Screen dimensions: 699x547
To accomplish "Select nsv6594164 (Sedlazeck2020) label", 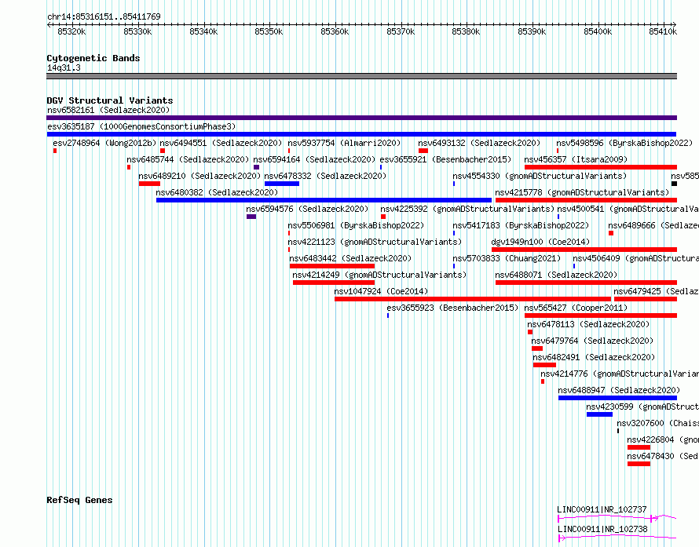I will click(x=314, y=159).
